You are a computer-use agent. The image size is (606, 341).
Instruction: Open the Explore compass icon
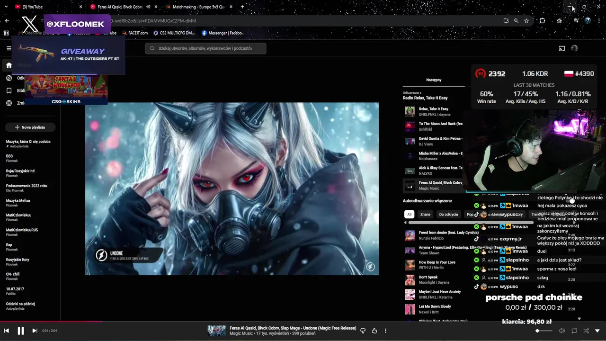(9, 78)
